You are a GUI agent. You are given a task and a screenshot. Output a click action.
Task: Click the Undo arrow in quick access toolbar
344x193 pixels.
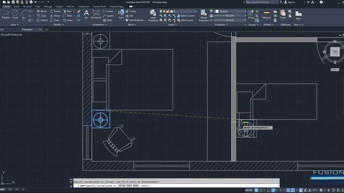35,2
